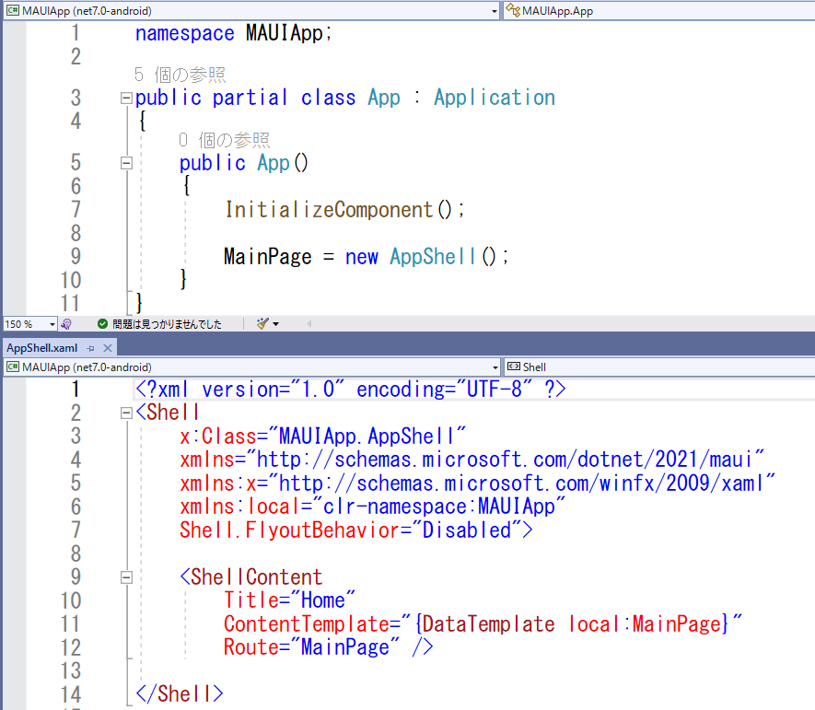Click the 'Disabled' attribute value
815x710 pixels.
466,530
